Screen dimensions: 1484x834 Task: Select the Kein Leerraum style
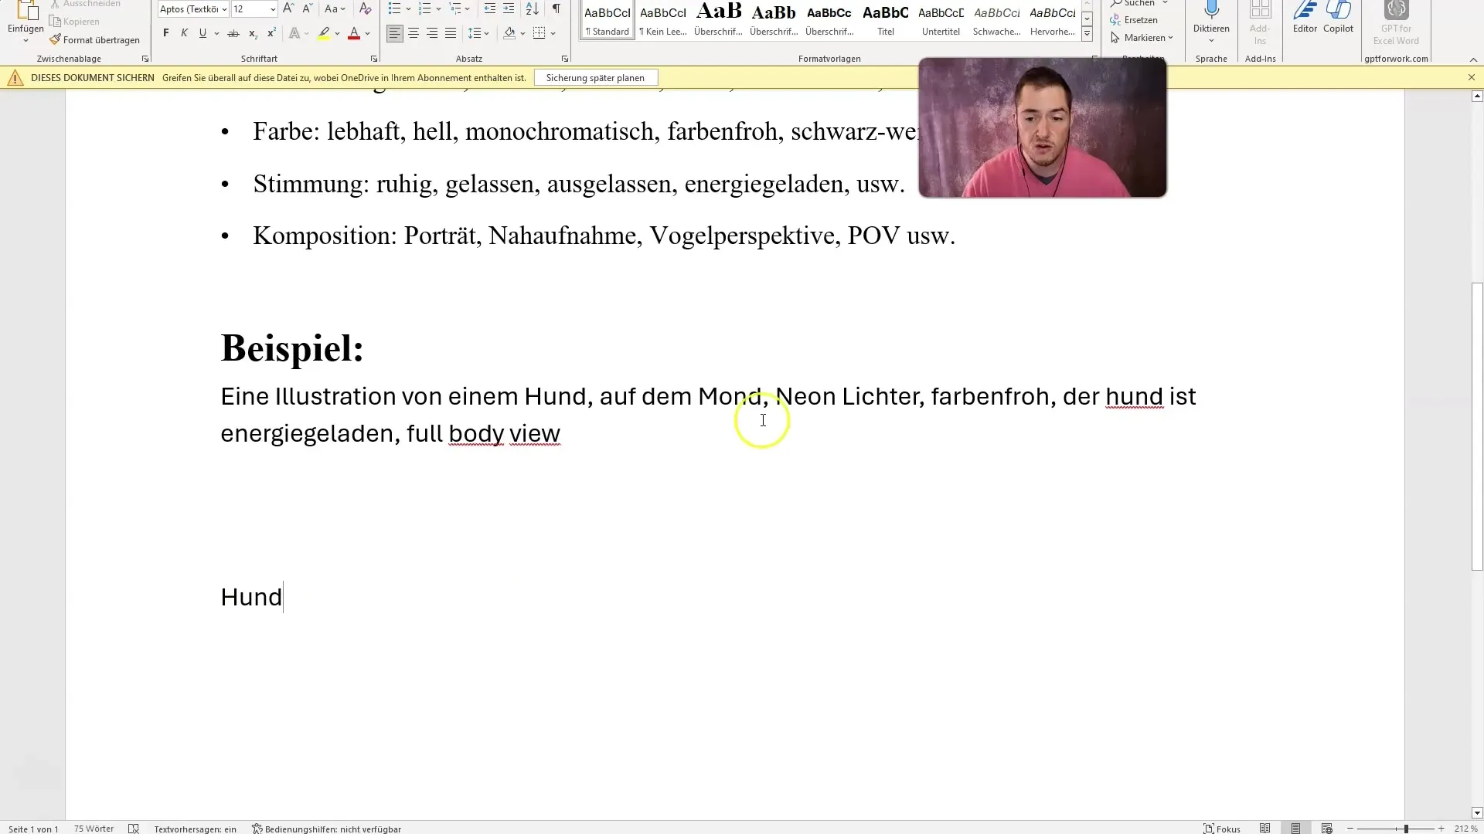point(663,20)
